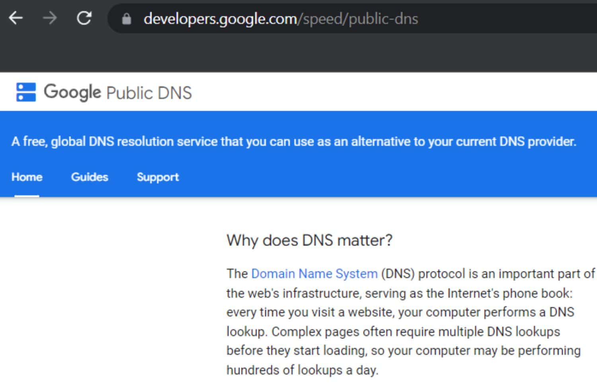Viewport: 597px width, 383px height.
Task: Focus the address bar showing developers.google.com/speed/public-dns
Action: pyautogui.click(x=352, y=19)
